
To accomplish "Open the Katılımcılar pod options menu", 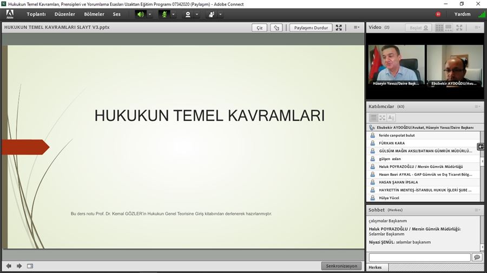I will tap(477, 106).
